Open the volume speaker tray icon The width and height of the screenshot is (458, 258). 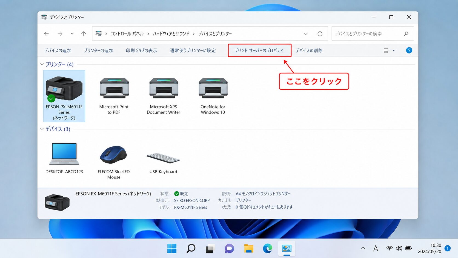click(x=399, y=248)
